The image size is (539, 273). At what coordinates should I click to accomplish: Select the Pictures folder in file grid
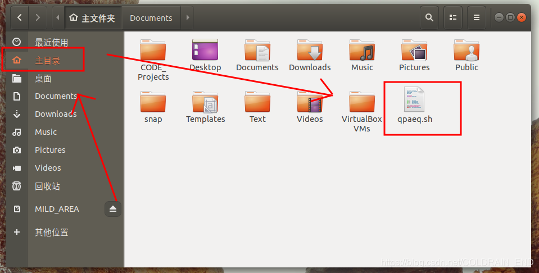coord(414,50)
